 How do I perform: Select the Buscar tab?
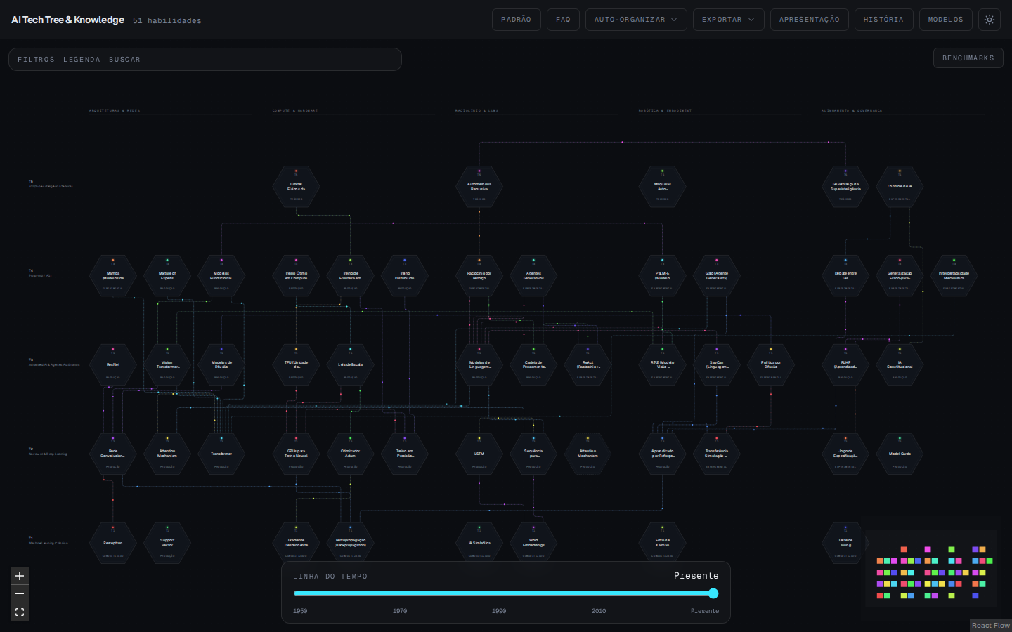(124, 60)
